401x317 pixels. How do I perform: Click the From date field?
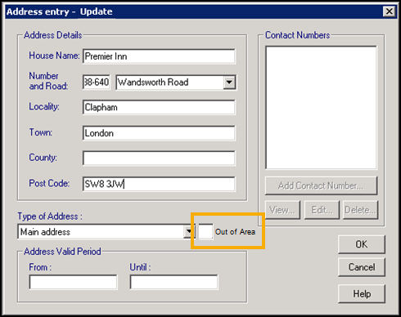coord(73,282)
